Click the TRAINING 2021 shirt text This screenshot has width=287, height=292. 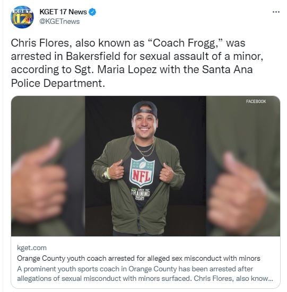point(140,194)
